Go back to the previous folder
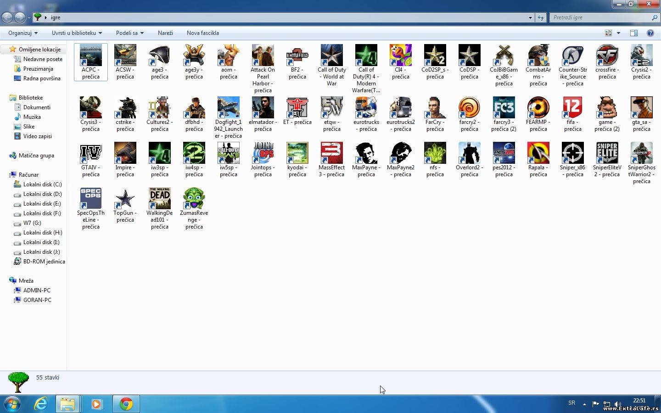Viewport: 661px width, 413px height. tap(7, 17)
